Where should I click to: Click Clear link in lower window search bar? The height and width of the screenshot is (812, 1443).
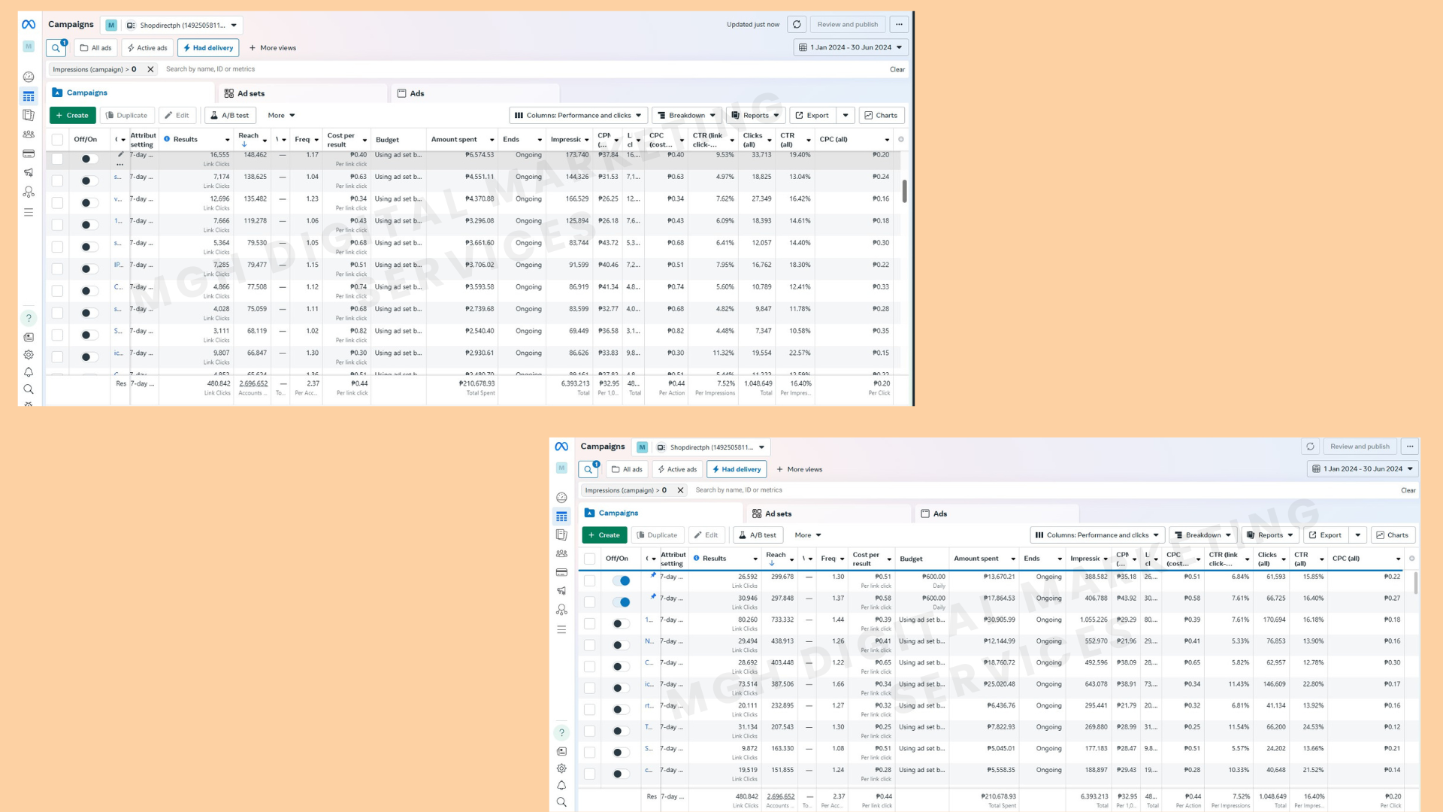tap(1408, 490)
